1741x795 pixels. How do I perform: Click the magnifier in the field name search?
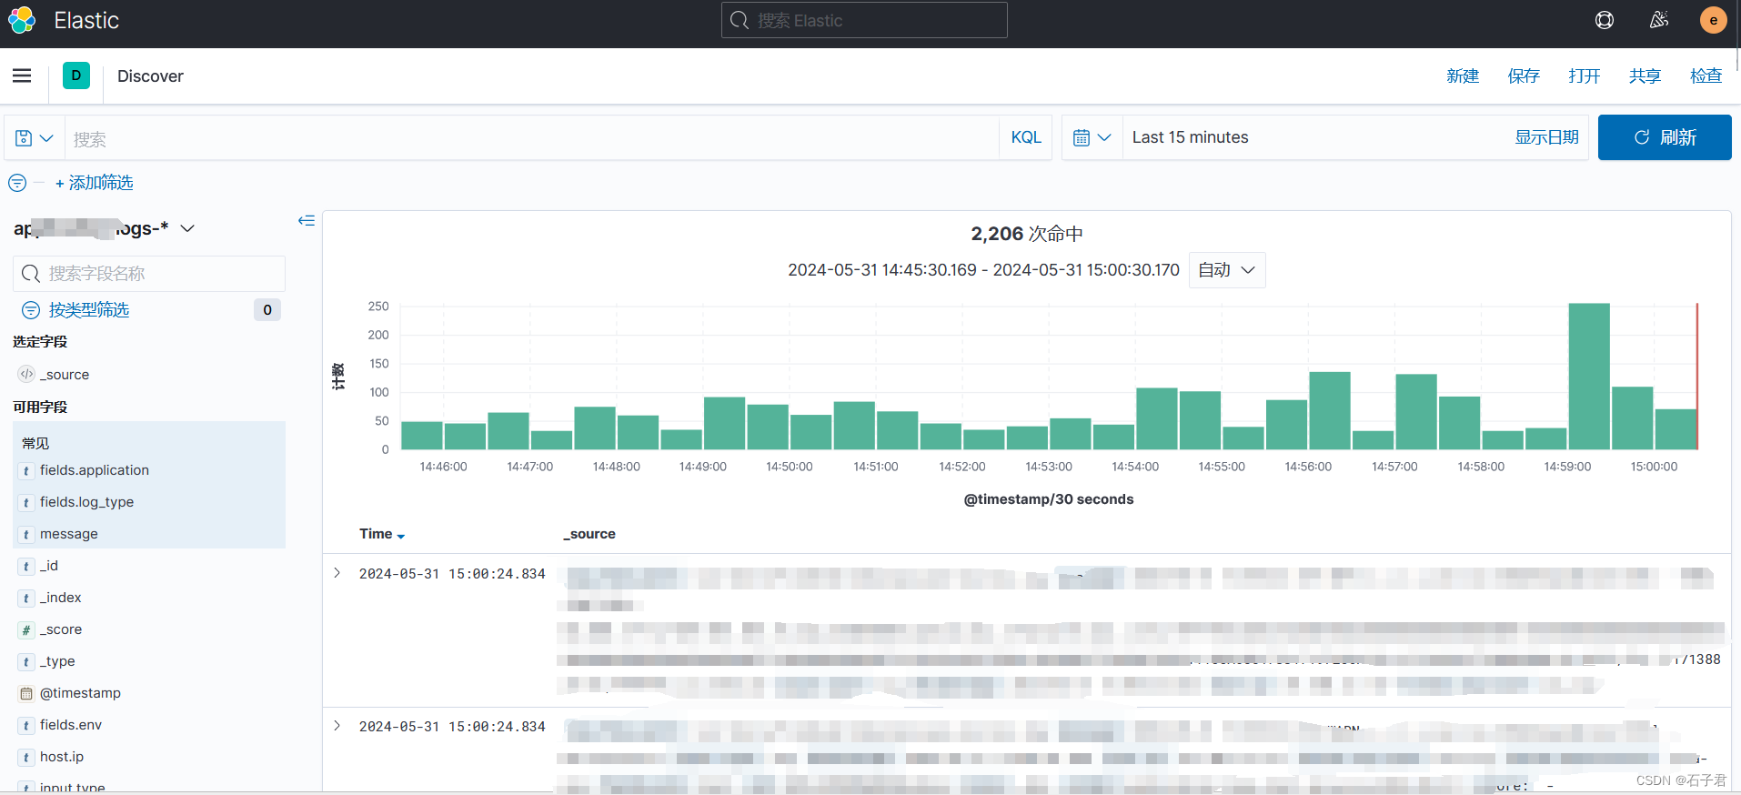31,274
